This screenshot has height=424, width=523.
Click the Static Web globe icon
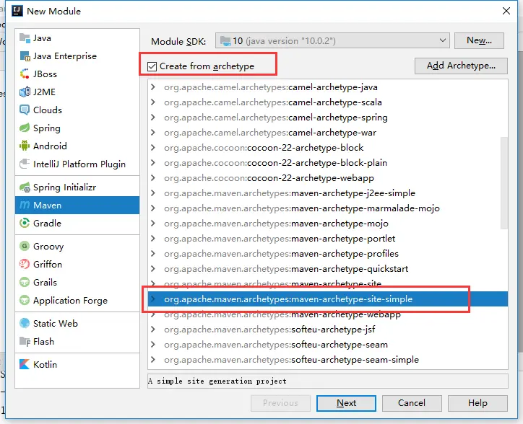pyautogui.click(x=25, y=323)
